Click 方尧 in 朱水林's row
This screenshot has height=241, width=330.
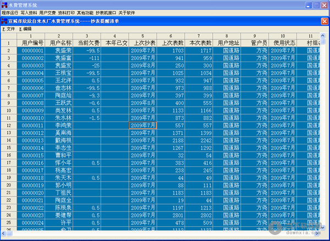pos(255,118)
